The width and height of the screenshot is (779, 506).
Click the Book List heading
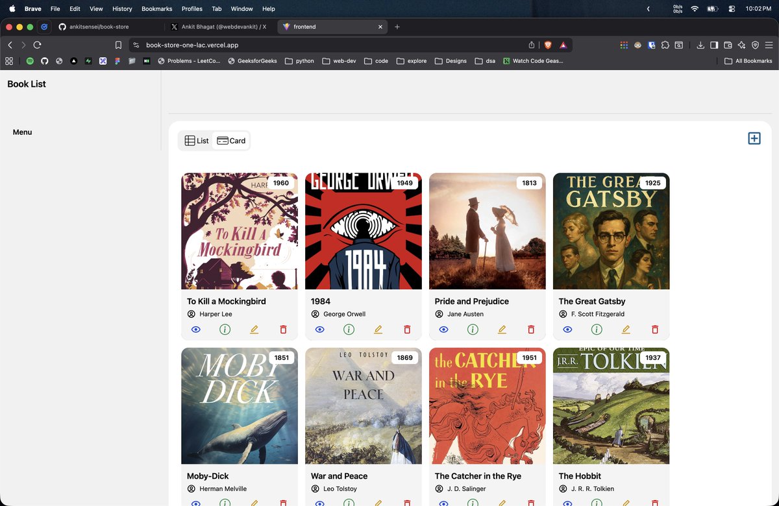tap(27, 84)
